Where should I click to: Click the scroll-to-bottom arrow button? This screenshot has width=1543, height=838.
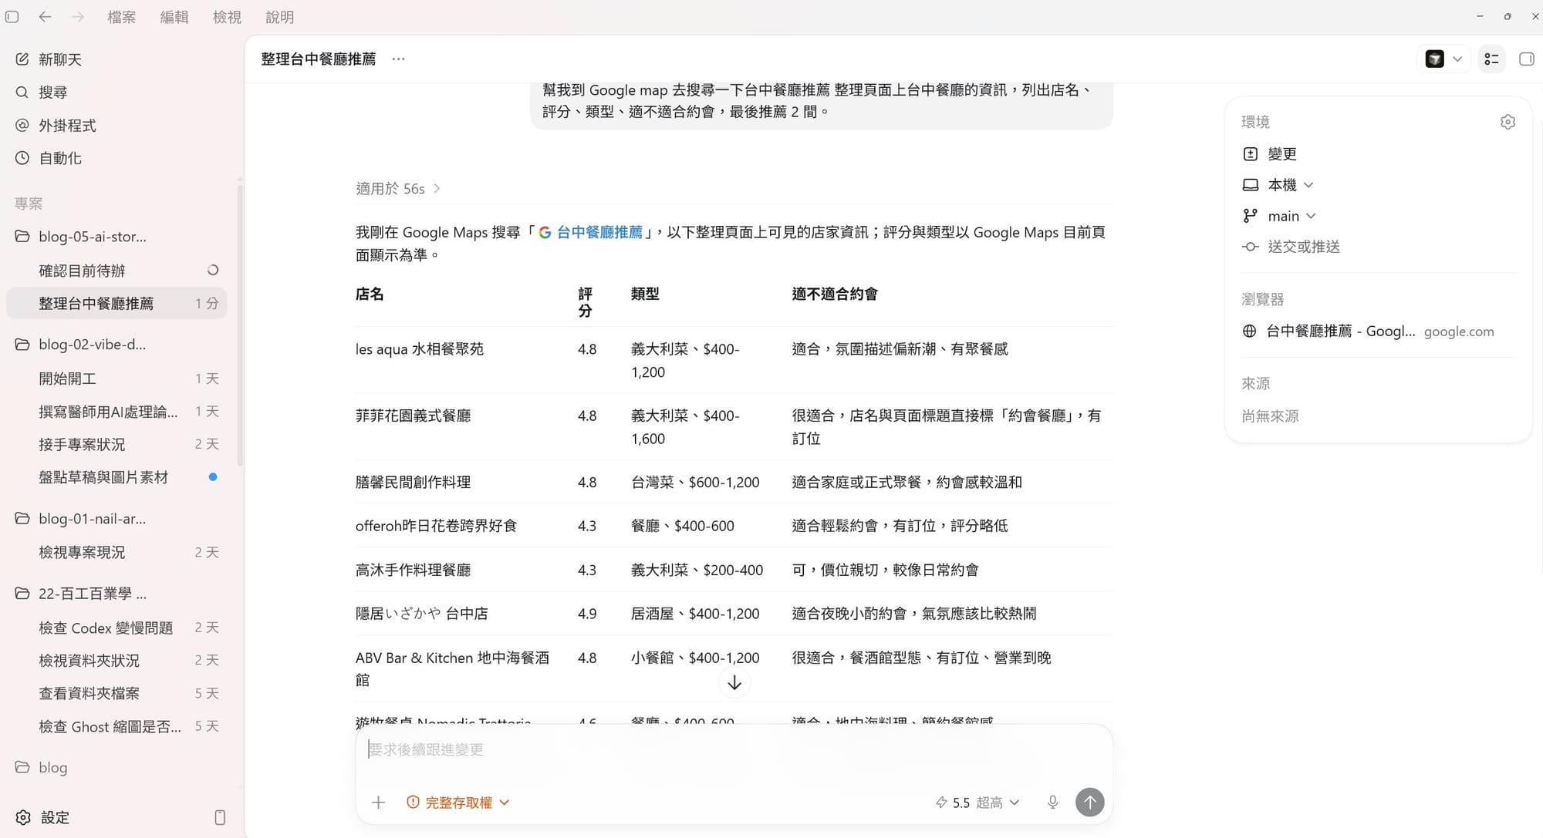coord(734,683)
